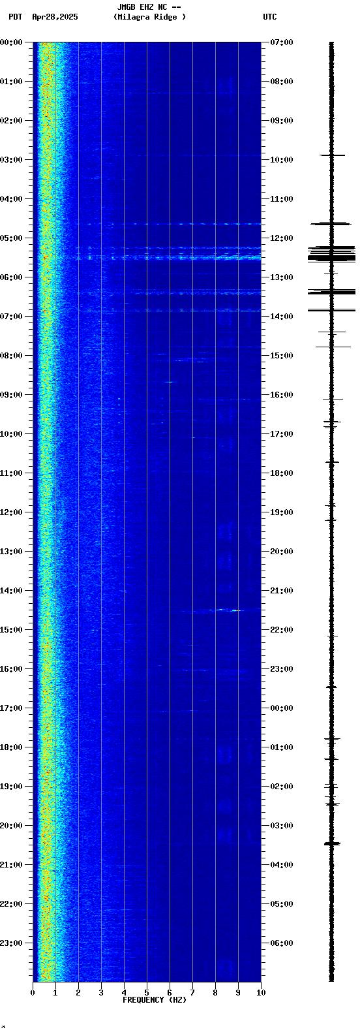360x1034 pixels.
Task: Click the PDT time label '06:00'
Action: (11, 277)
